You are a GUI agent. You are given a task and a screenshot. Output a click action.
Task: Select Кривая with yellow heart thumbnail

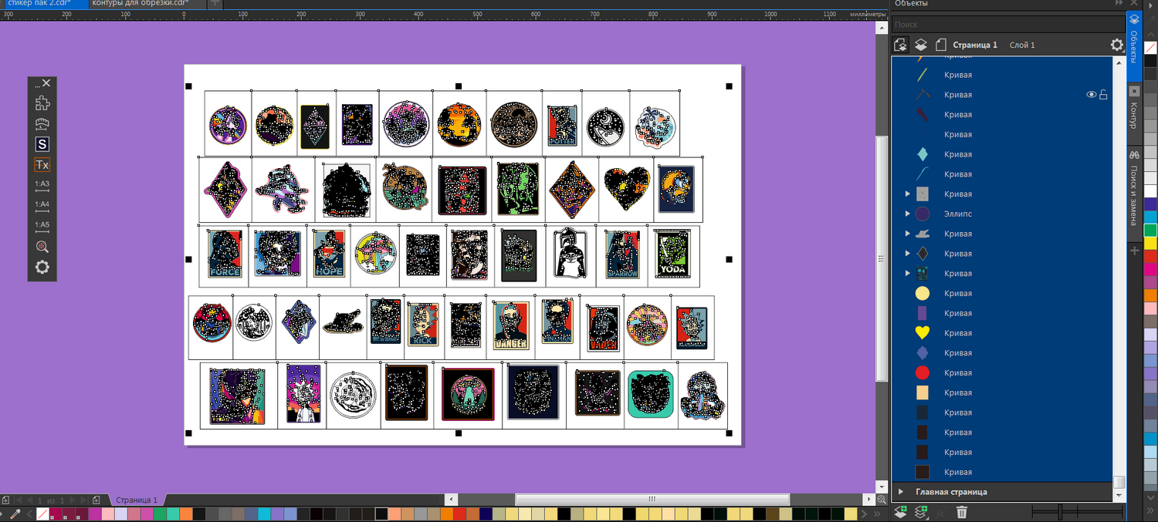pos(1002,333)
